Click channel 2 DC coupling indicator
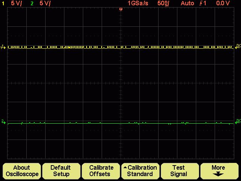 point(238,121)
